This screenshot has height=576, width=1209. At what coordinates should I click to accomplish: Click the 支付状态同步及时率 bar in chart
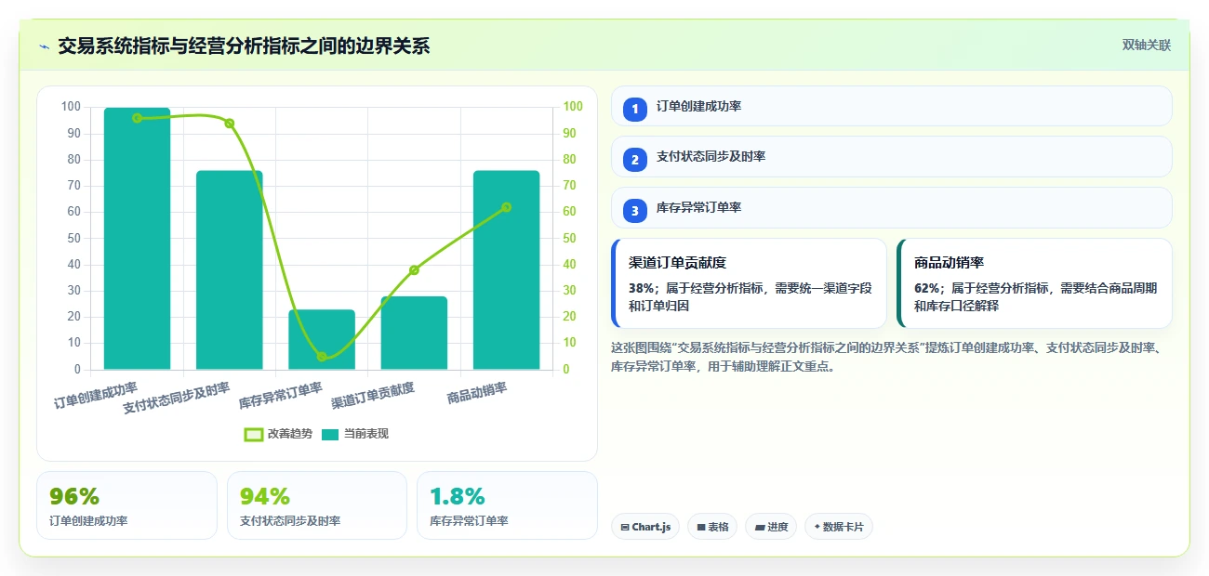(229, 270)
